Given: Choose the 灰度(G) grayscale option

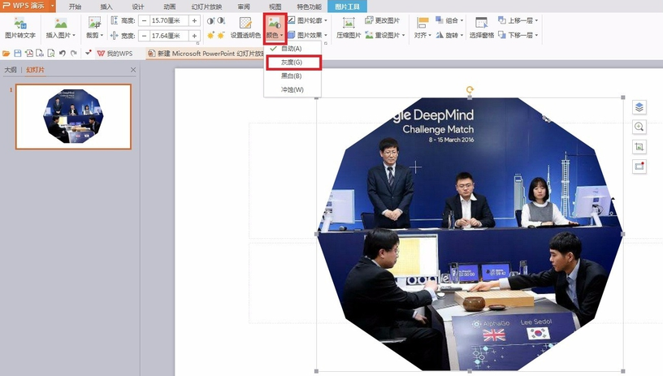Looking at the screenshot, I should [x=292, y=63].
